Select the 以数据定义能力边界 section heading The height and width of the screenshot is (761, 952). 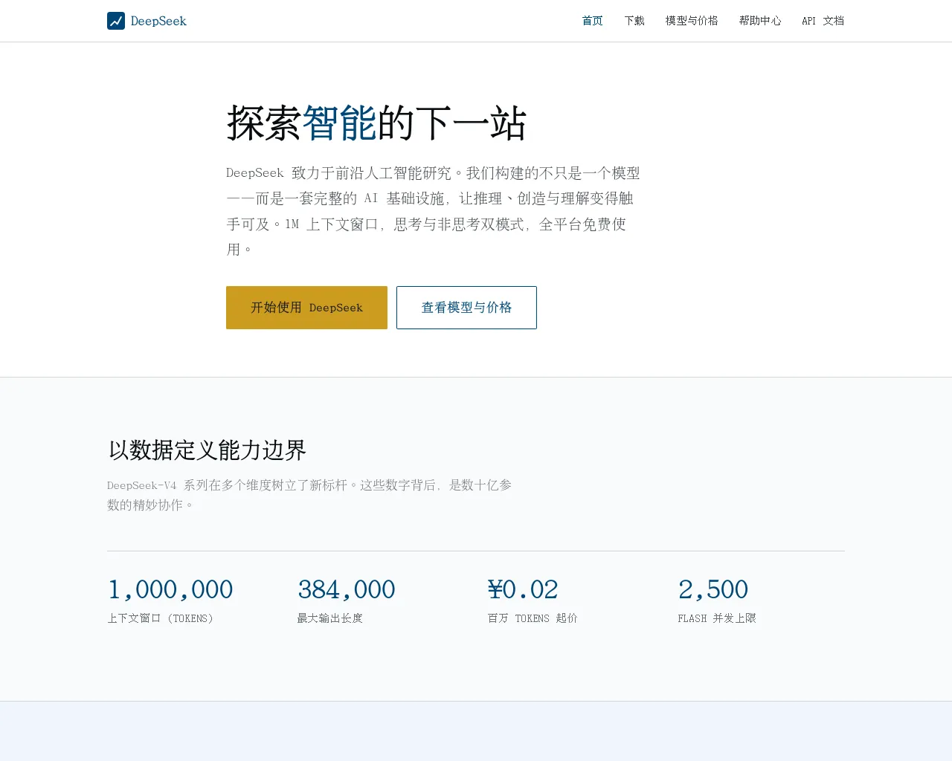(x=207, y=450)
